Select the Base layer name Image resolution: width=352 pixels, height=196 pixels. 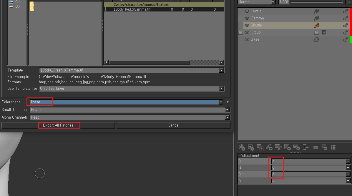click(255, 39)
